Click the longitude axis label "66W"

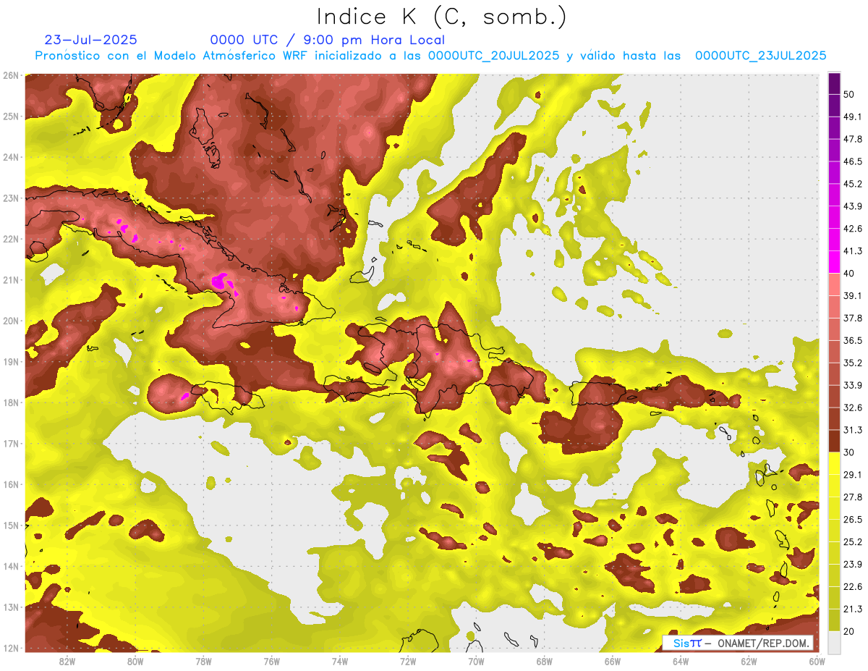point(613,661)
